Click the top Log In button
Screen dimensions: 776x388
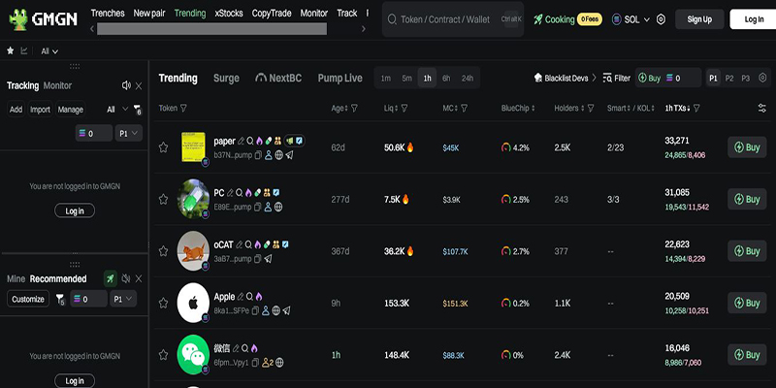[x=754, y=19]
